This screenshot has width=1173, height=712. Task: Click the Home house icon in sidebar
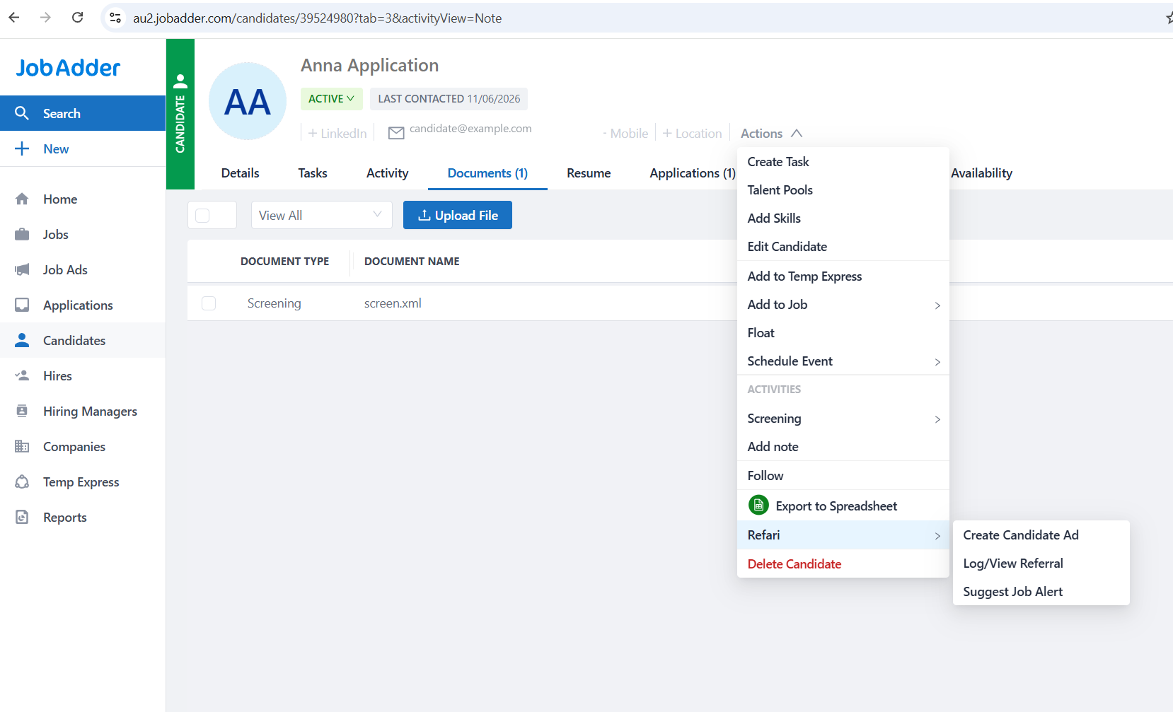pyautogui.click(x=22, y=199)
